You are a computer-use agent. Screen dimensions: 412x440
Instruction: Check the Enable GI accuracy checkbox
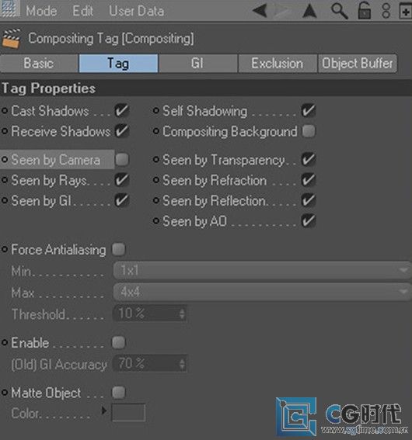click(x=119, y=343)
